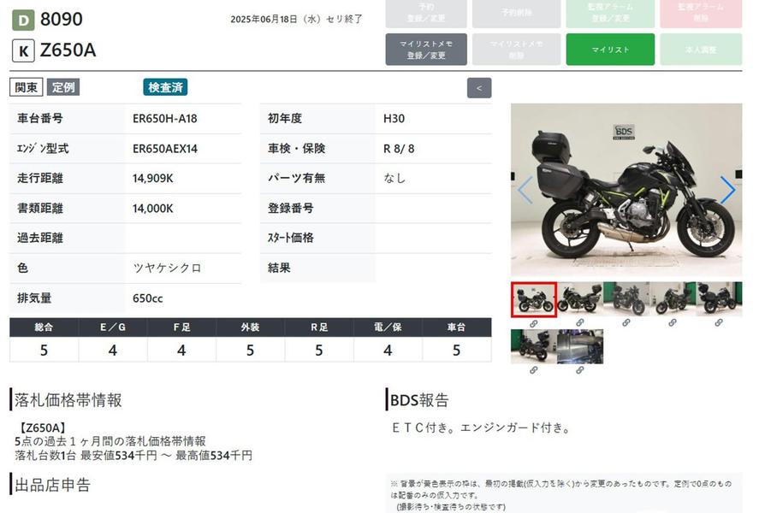Click the next image arrow on the main photo
759x513 pixels.
click(727, 190)
